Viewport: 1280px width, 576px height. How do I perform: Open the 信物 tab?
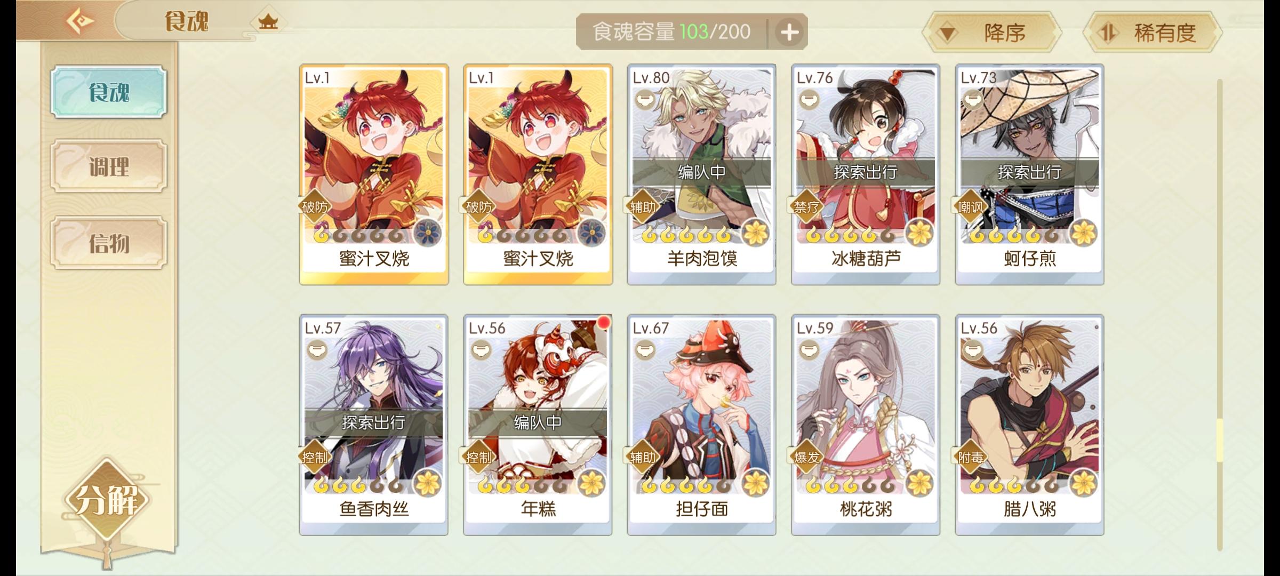(109, 243)
